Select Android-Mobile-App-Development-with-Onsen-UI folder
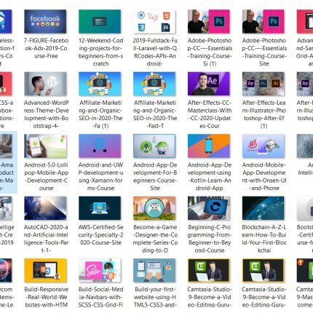313x313 pixels. click(x=264, y=146)
